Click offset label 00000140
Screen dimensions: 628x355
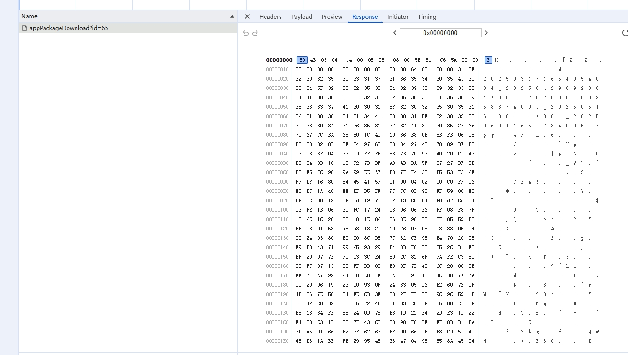[x=278, y=247]
